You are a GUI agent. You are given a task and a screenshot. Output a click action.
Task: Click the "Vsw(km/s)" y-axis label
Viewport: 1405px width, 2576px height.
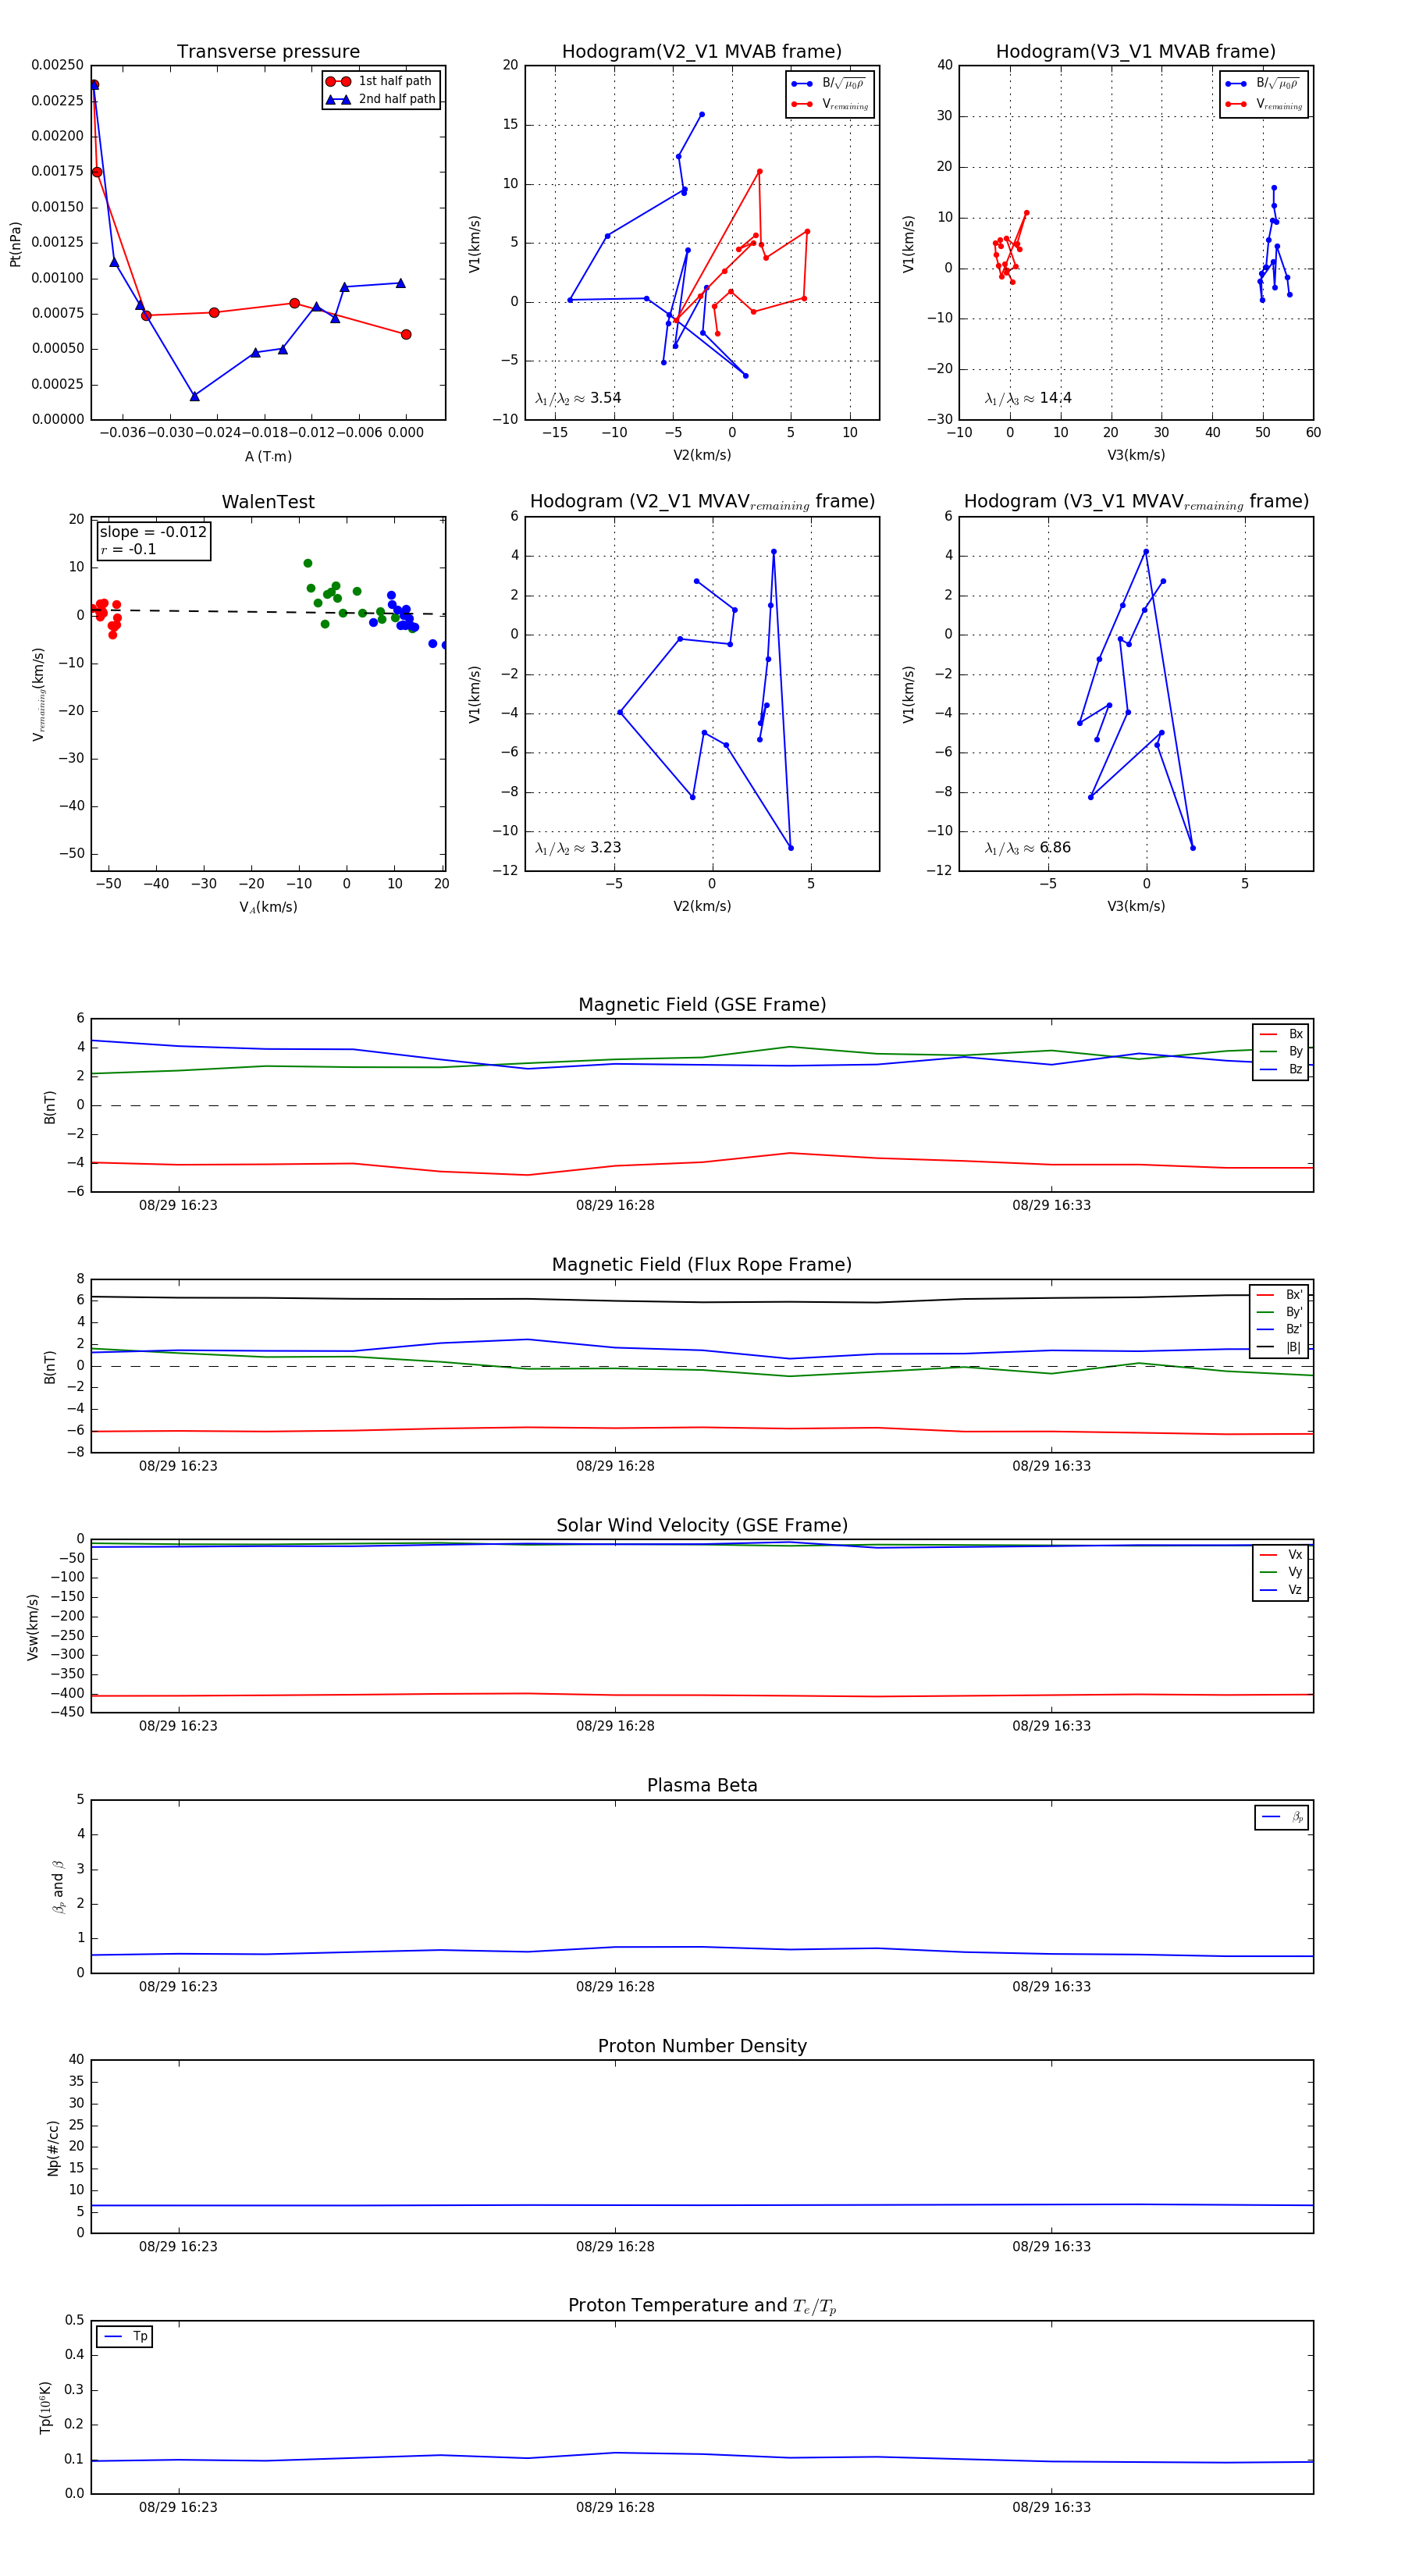[33, 1627]
